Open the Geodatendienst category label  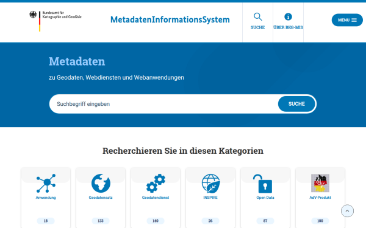point(156,198)
